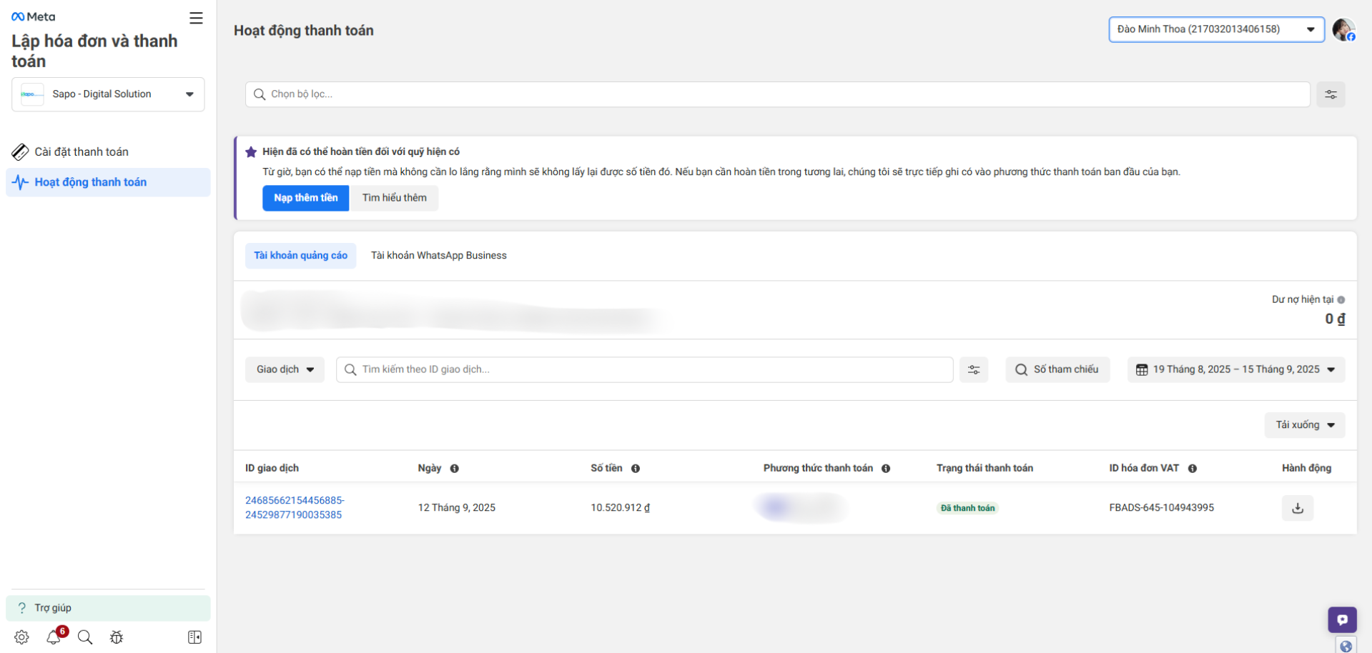Open notifications bell with 6 badge
This screenshot has height=653, width=1372.
54,636
